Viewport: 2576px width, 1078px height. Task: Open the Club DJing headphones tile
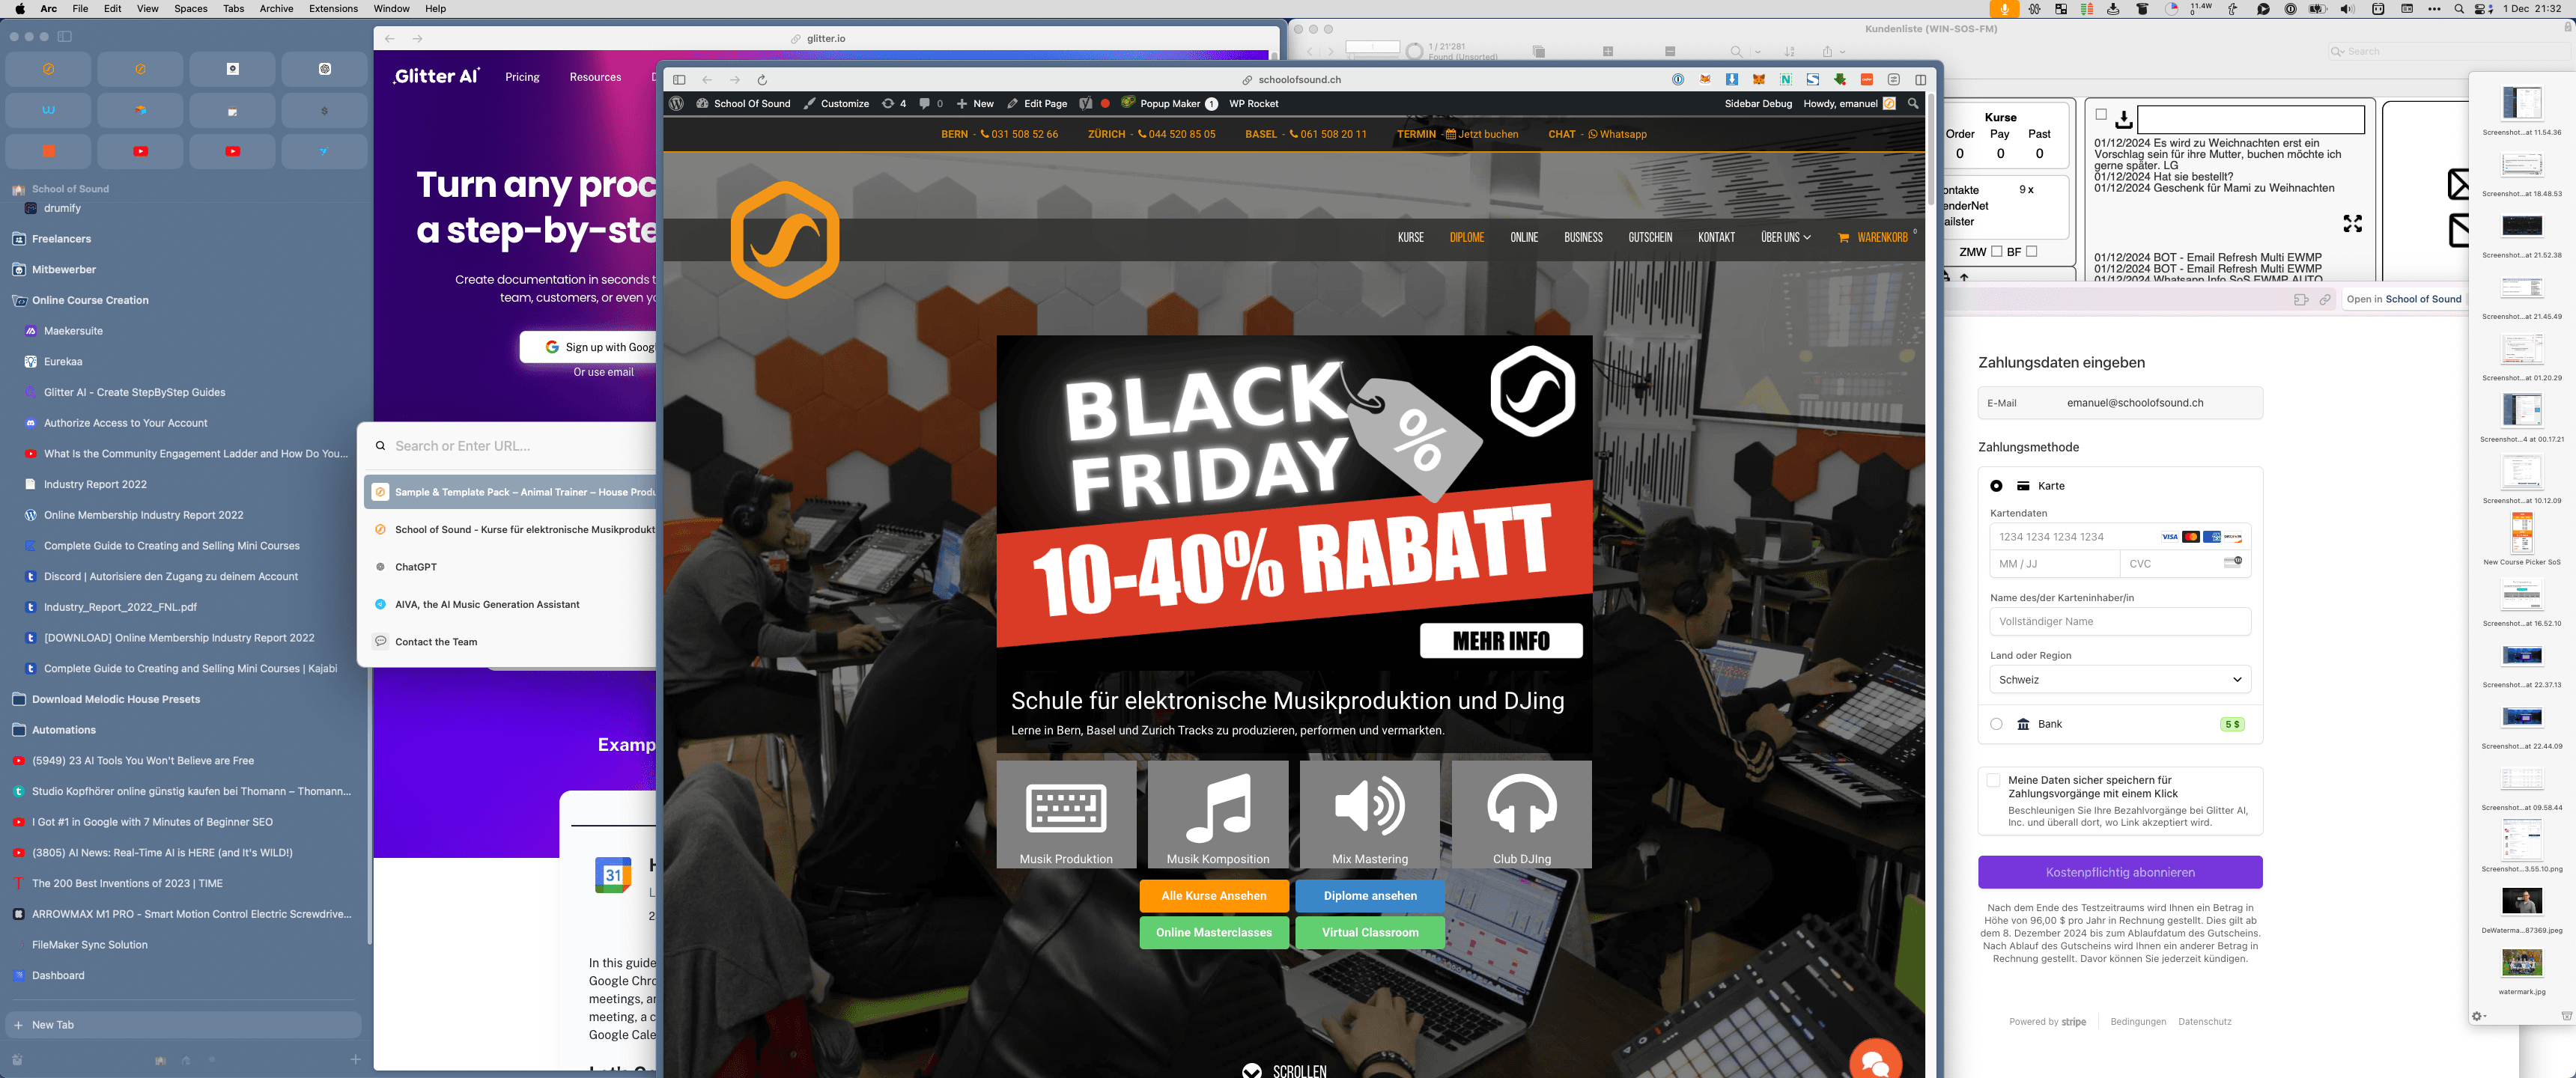(x=1522, y=814)
